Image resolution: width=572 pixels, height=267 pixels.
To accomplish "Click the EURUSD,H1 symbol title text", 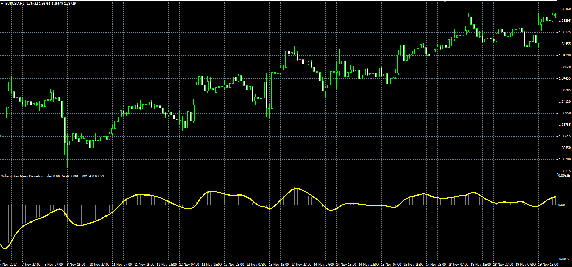I will (x=15, y=3).
